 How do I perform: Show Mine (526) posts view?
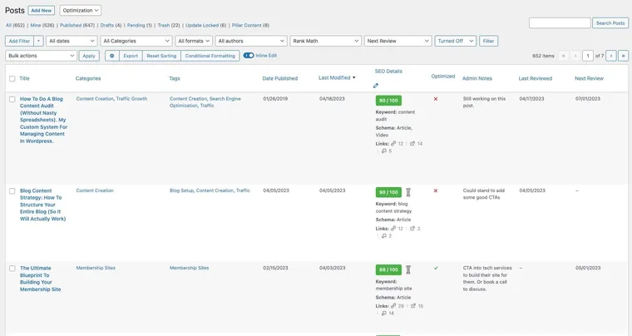(42, 25)
